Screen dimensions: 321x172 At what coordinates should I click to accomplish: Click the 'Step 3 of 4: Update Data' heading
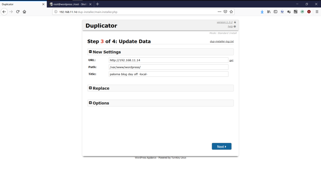coord(119,42)
